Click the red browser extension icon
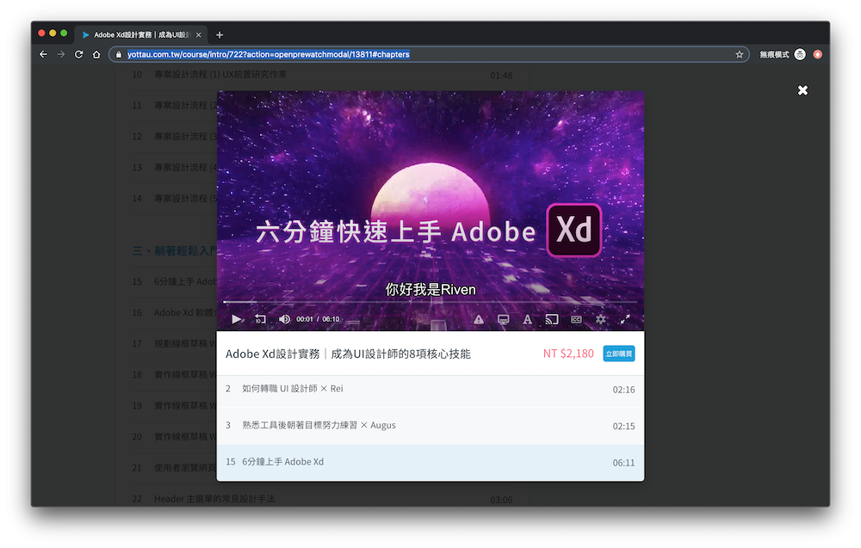Screen dimensions: 861x548 pos(818,54)
